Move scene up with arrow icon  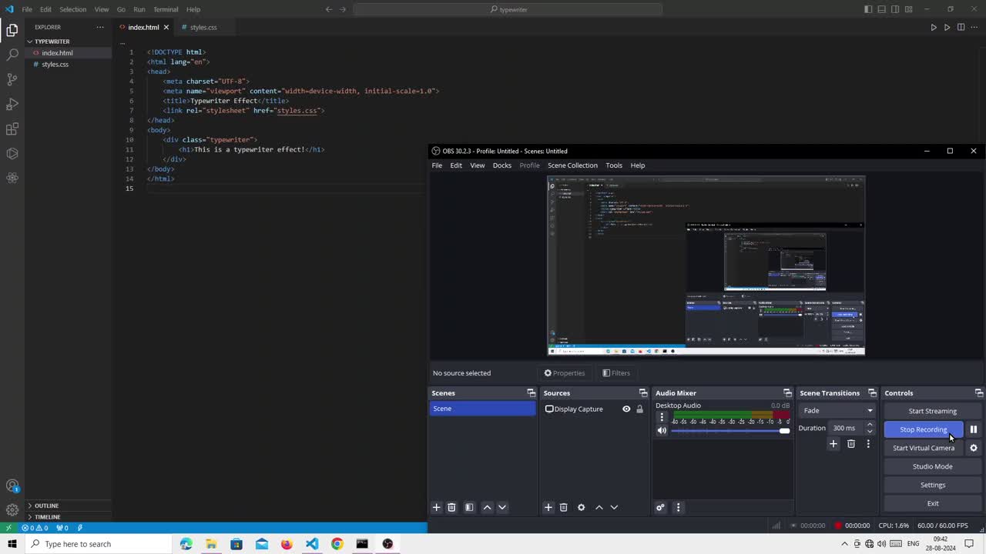pos(487,507)
